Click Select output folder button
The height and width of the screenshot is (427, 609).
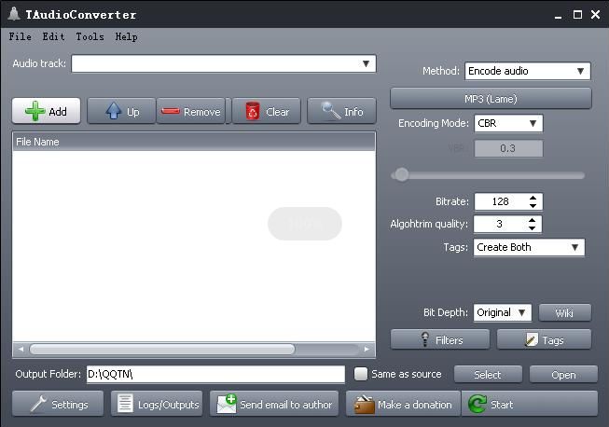[488, 374]
